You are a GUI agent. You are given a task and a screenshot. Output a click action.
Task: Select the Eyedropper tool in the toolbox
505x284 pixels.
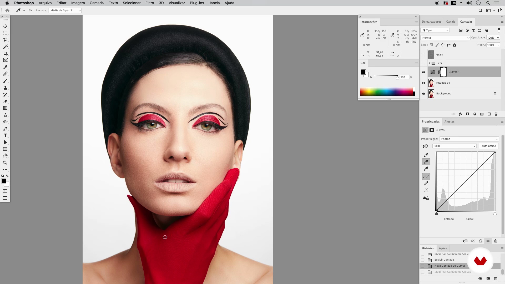pyautogui.click(x=5, y=67)
